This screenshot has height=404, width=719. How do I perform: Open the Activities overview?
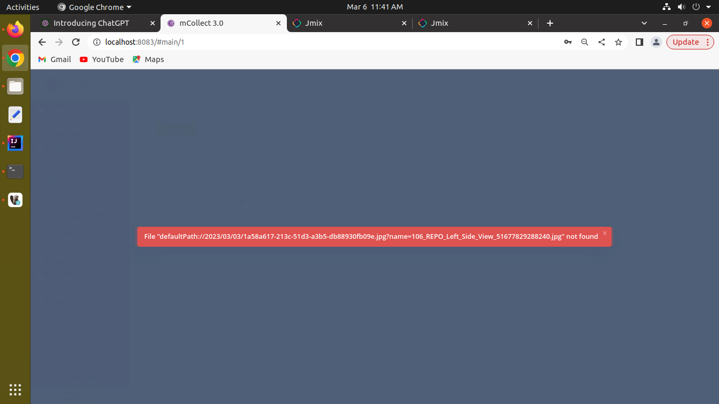[23, 7]
